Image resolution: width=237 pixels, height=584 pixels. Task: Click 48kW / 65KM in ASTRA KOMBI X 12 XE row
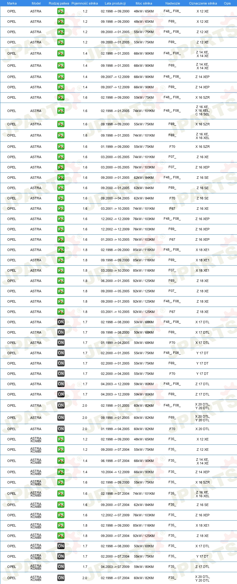(x=144, y=439)
